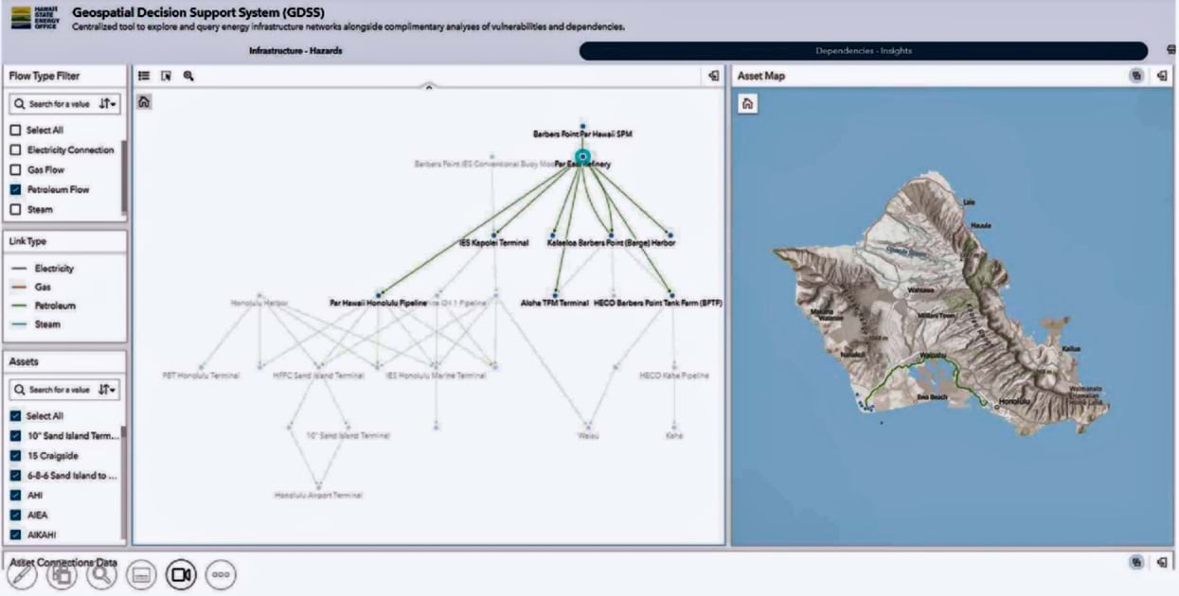Screen dimensions: 1179x596
Task: Open the sort dropdown in Assets panel
Action: (x=108, y=390)
